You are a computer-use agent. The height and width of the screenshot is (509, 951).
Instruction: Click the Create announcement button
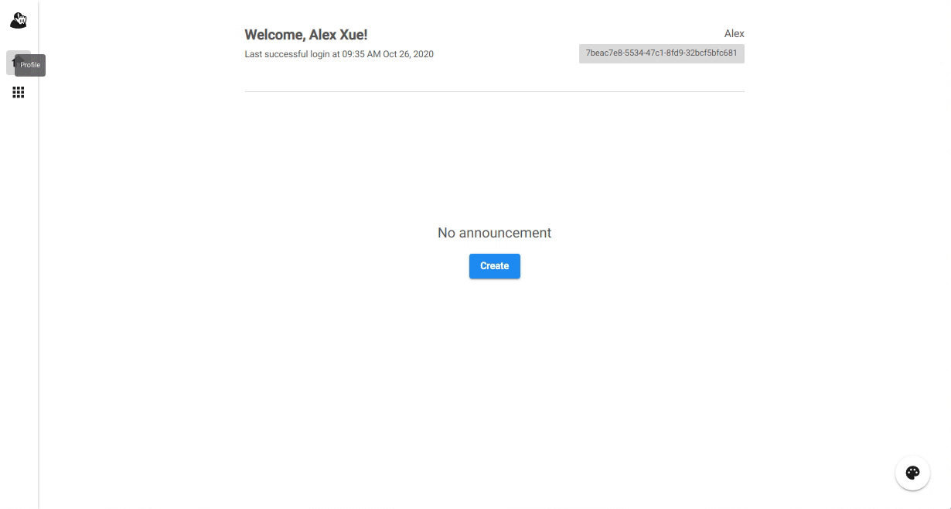[x=495, y=266]
